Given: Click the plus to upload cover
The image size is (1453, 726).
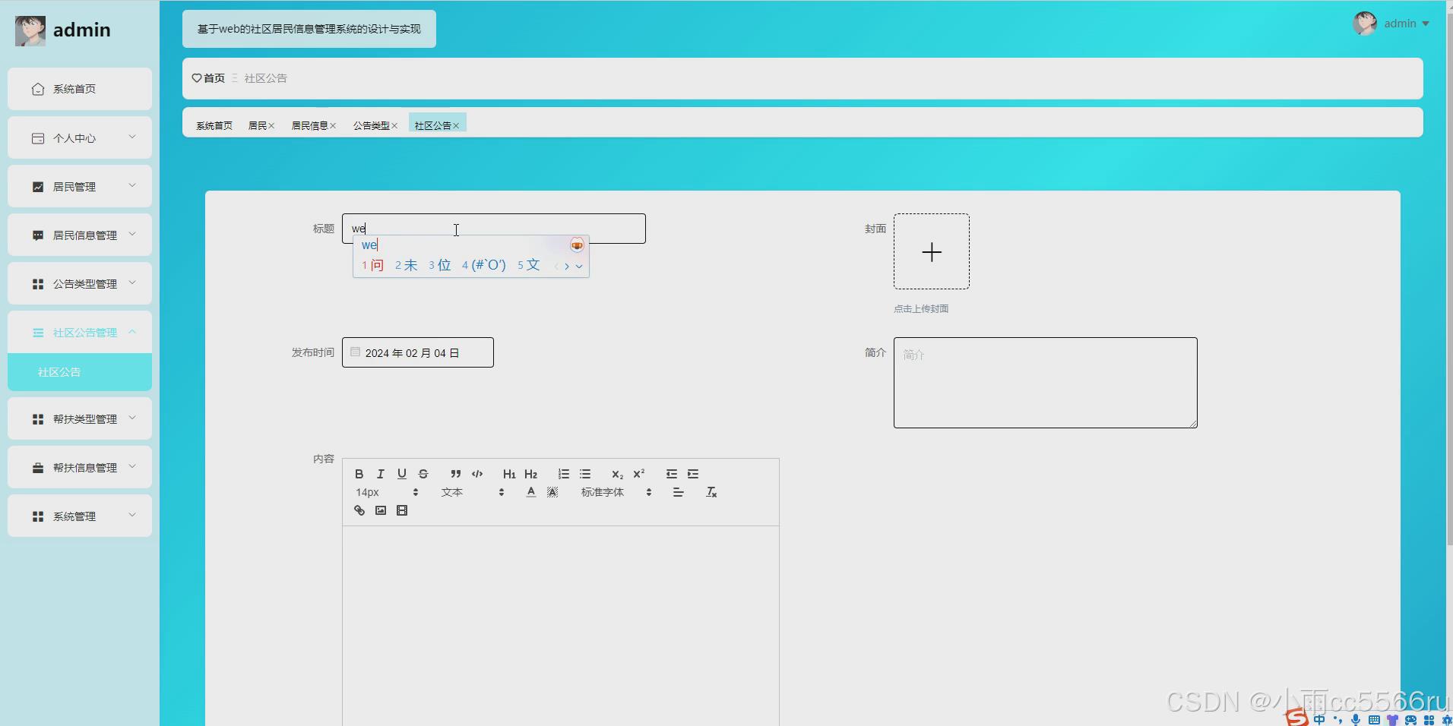Looking at the screenshot, I should [932, 251].
